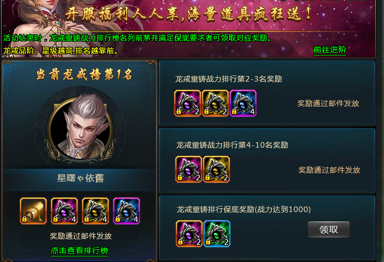Click purple ring in guaranteed rewards row
Viewport: 384px width, 262px height.
pos(189,234)
